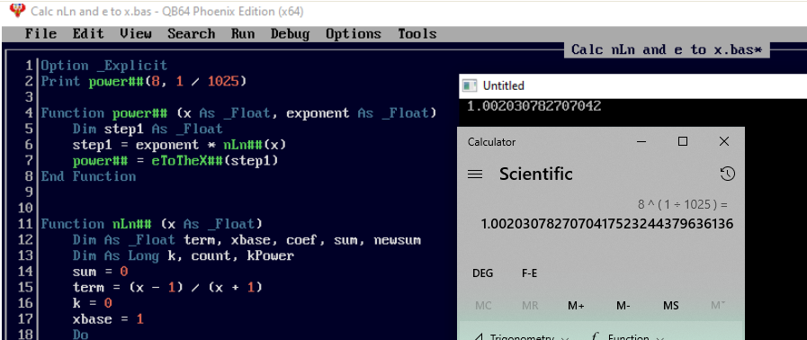Viewport: 807px width, 340px height.
Task: Click the MR memory recall button
Action: pyautogui.click(x=530, y=306)
